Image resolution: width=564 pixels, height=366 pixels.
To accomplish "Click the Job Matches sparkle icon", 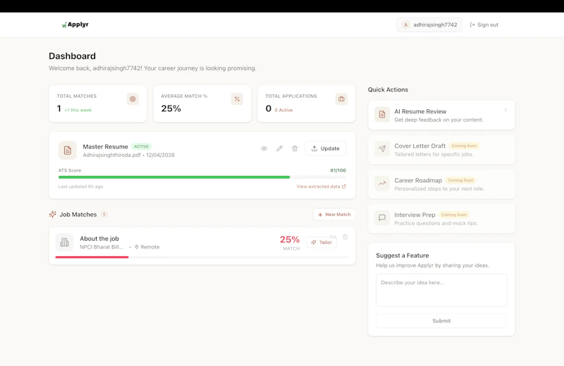I will tap(52, 215).
